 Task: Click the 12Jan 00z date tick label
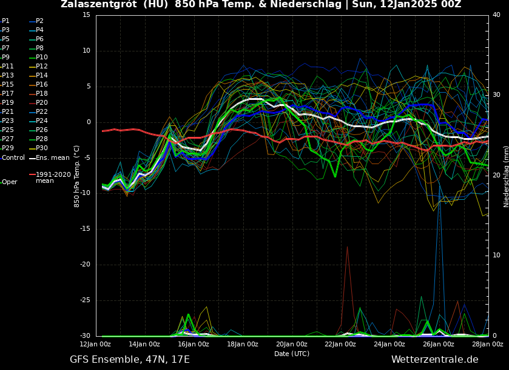coord(96,345)
